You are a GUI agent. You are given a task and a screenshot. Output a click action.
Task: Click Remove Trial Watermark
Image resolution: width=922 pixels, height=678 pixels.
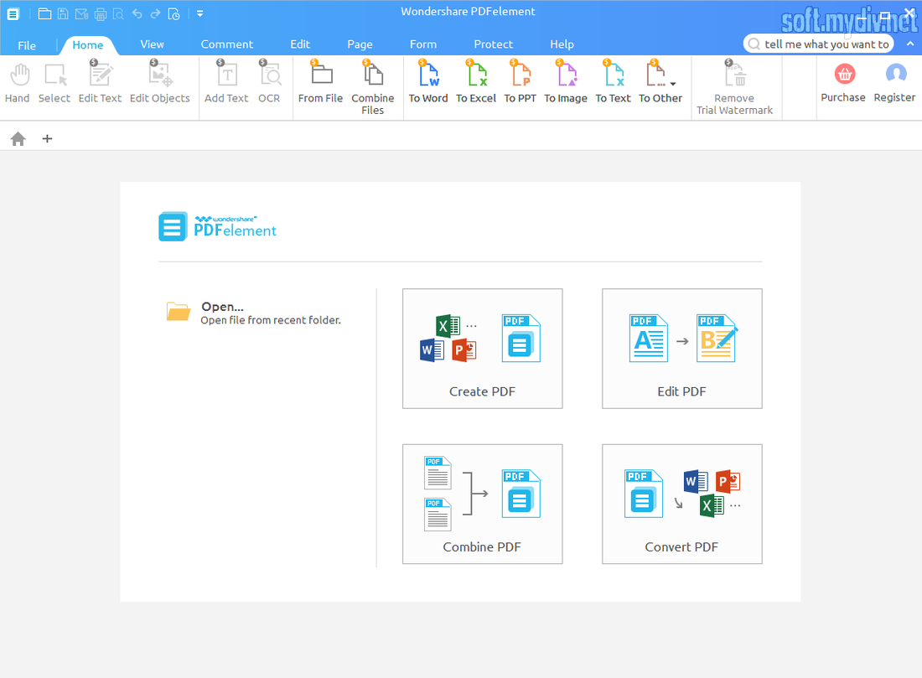pyautogui.click(x=735, y=88)
